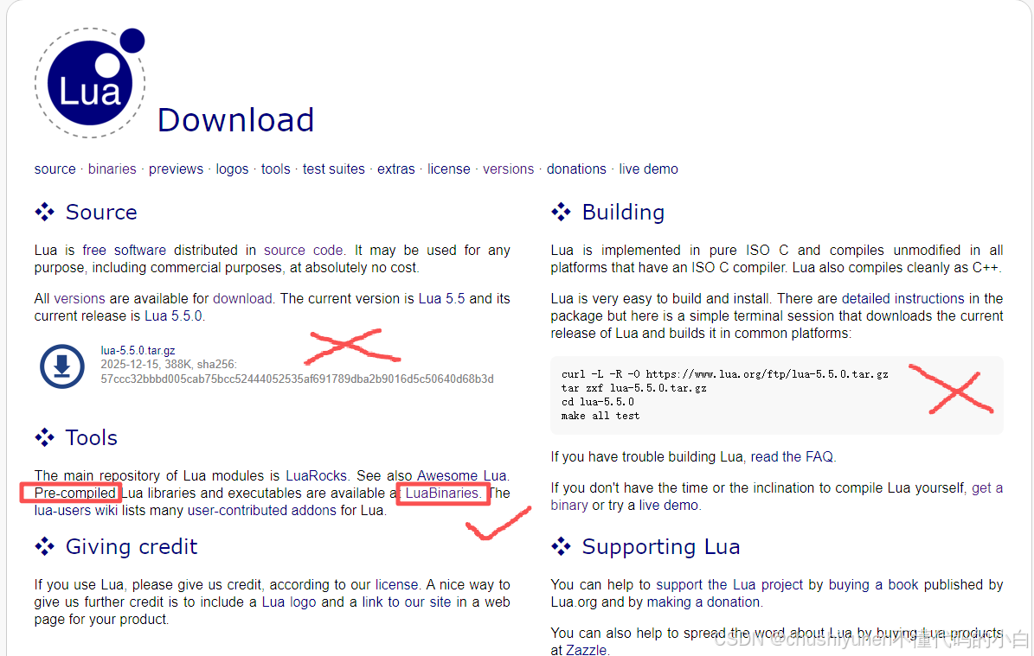Open extras in the navigation row
This screenshot has height=656, width=1034.
[395, 169]
